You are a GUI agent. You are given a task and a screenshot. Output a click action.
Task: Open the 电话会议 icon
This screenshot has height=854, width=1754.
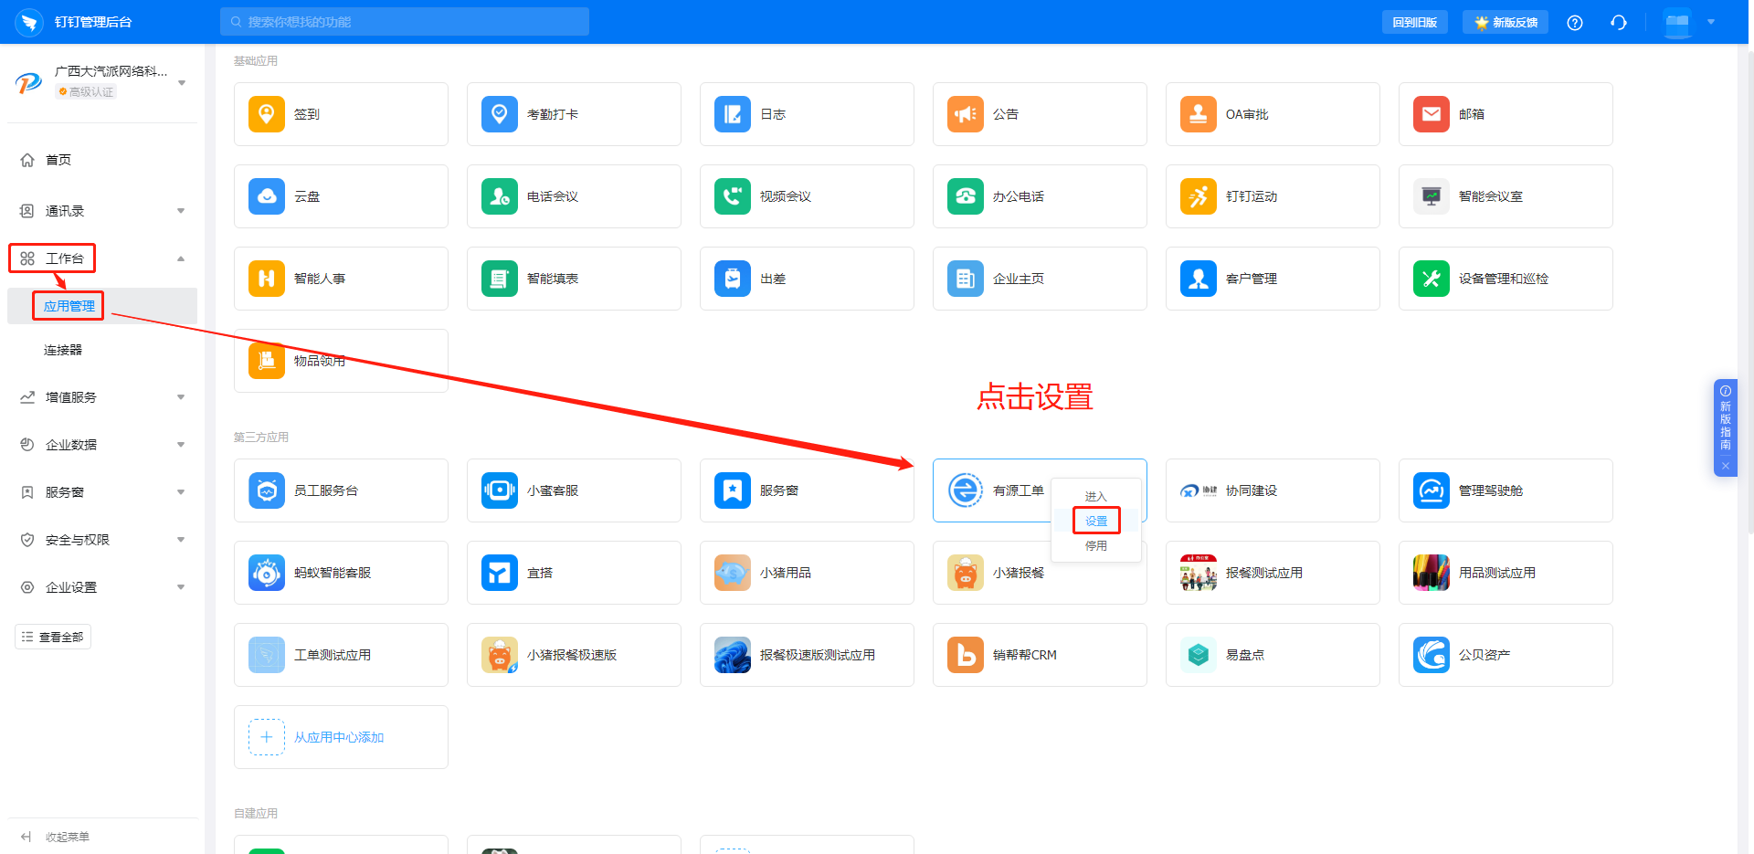pyautogui.click(x=500, y=196)
